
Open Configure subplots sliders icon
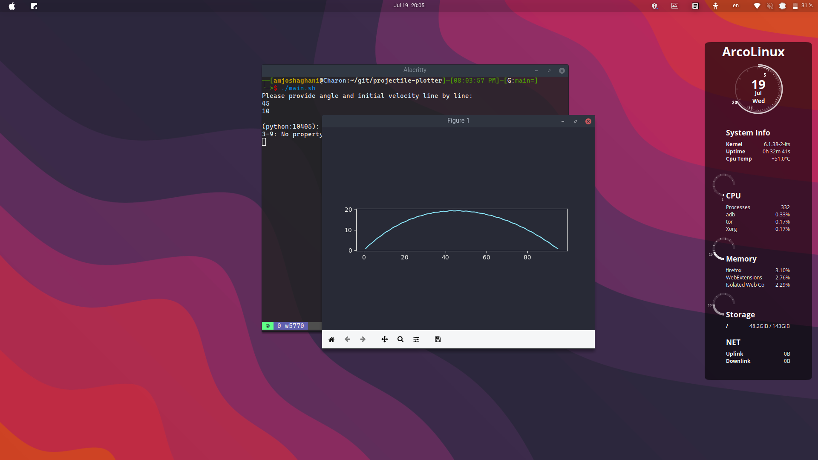coord(416,339)
